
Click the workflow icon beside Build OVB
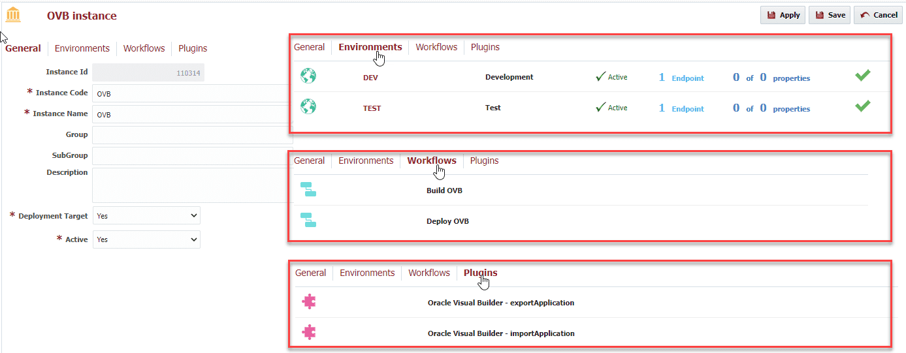(308, 190)
